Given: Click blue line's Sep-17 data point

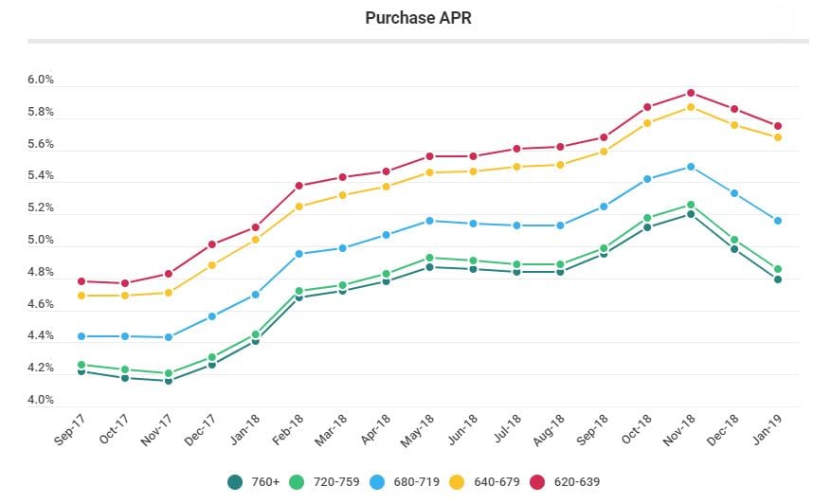Looking at the screenshot, I should pyautogui.click(x=82, y=336).
